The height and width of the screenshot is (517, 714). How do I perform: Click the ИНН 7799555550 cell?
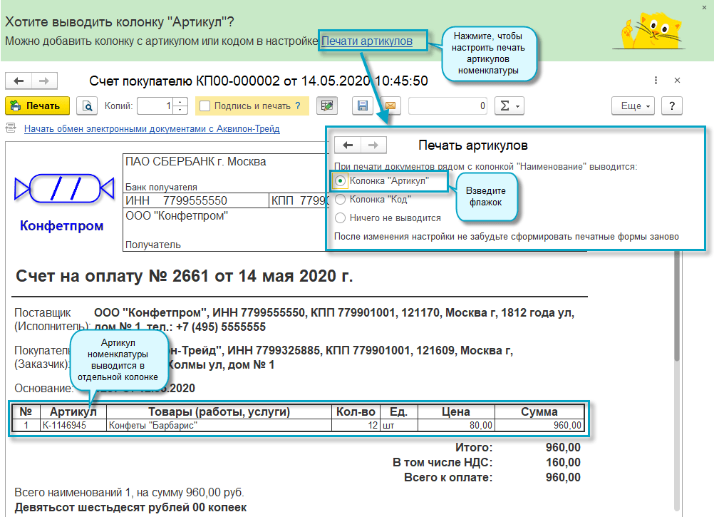[196, 200]
